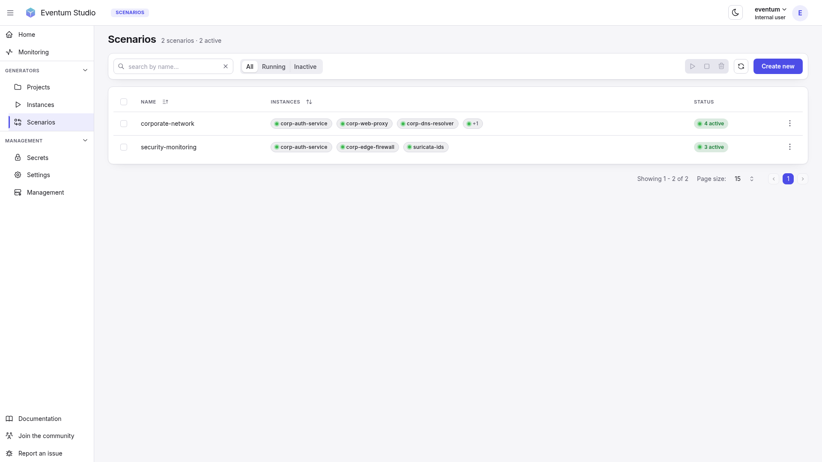Collapse the Management section header
This screenshot has height=462, width=822.
pos(47,141)
